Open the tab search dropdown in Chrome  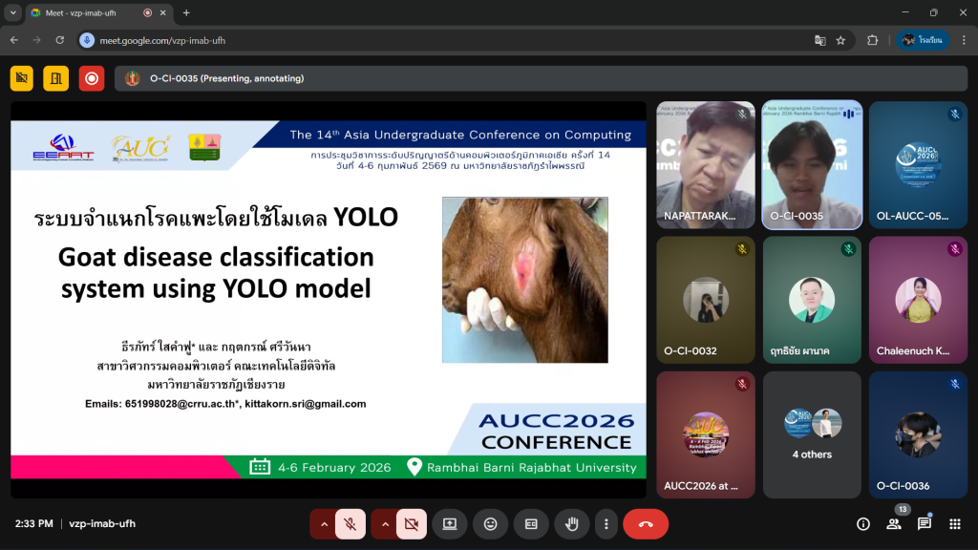(12, 12)
